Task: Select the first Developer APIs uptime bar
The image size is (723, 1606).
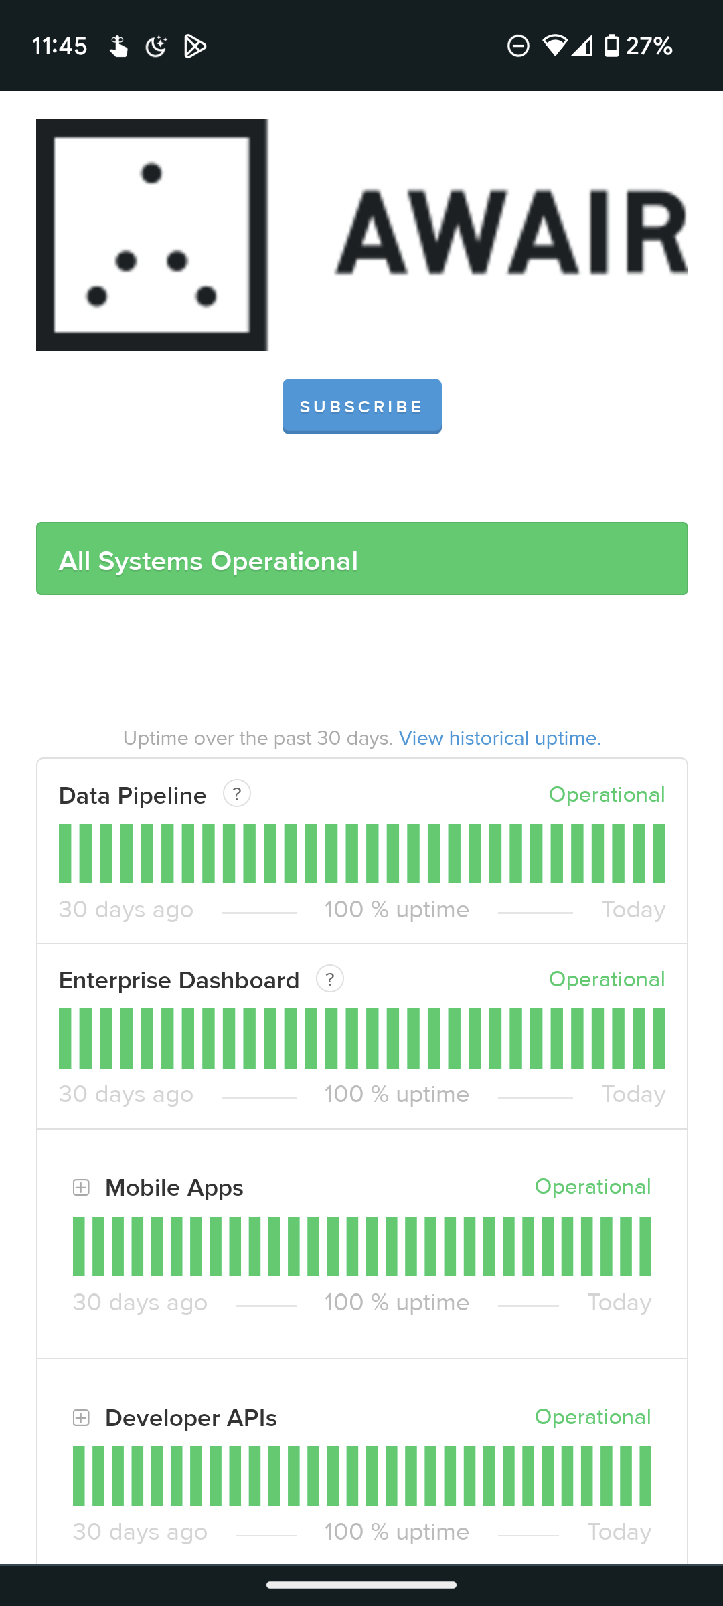Action: pyautogui.click(x=79, y=1476)
